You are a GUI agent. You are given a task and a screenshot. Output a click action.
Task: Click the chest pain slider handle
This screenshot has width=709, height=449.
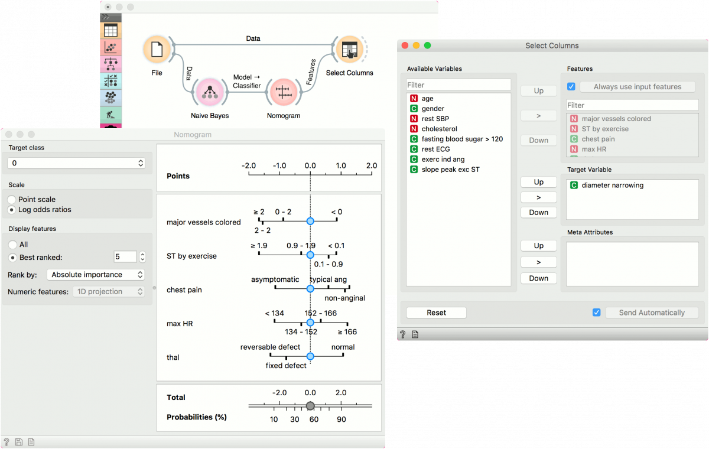[310, 288]
